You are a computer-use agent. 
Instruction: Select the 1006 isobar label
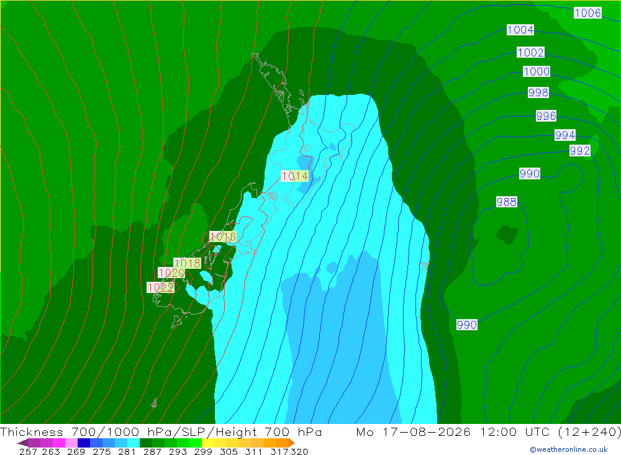point(587,13)
